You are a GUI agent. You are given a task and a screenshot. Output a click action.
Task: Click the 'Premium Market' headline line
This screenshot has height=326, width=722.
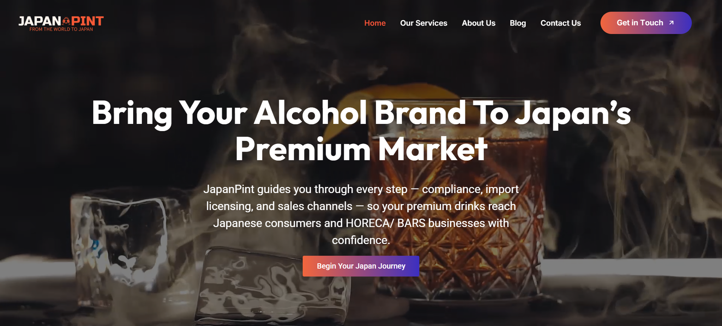pyautogui.click(x=361, y=149)
